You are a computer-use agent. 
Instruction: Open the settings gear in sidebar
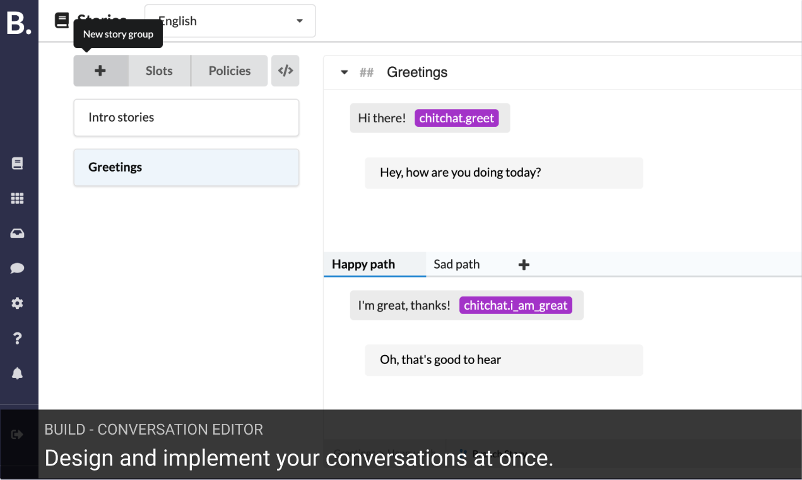click(18, 303)
